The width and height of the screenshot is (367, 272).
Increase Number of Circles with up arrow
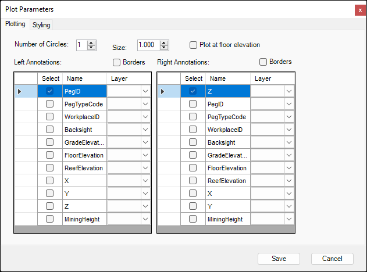91,42
